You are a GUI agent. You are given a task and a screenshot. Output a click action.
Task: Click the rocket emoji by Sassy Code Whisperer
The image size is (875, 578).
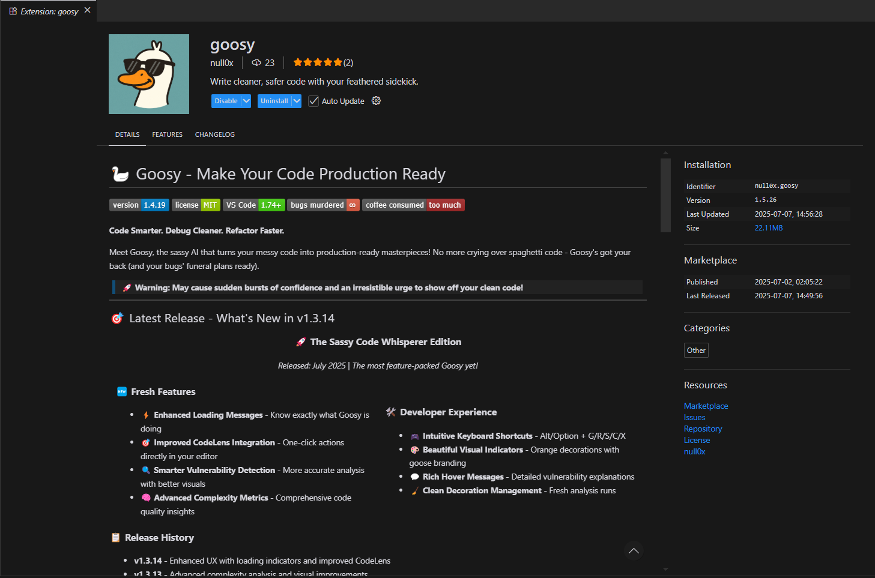click(301, 342)
